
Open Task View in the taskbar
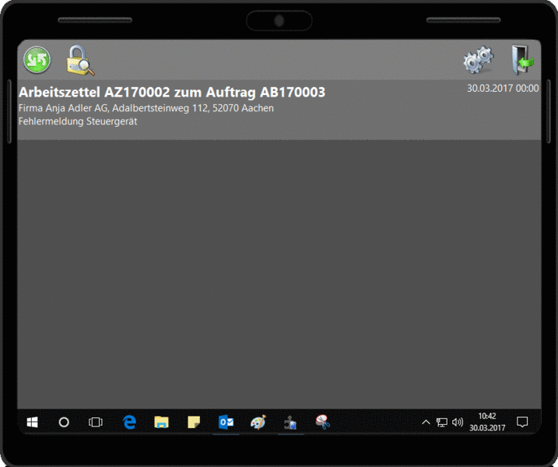point(96,422)
